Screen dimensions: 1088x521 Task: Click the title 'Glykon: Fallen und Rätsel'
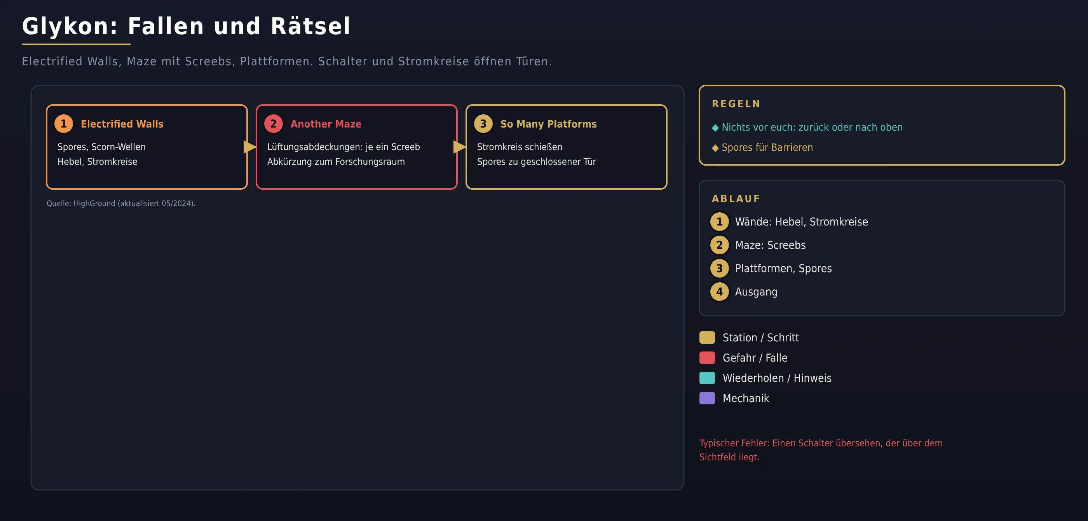(x=186, y=26)
